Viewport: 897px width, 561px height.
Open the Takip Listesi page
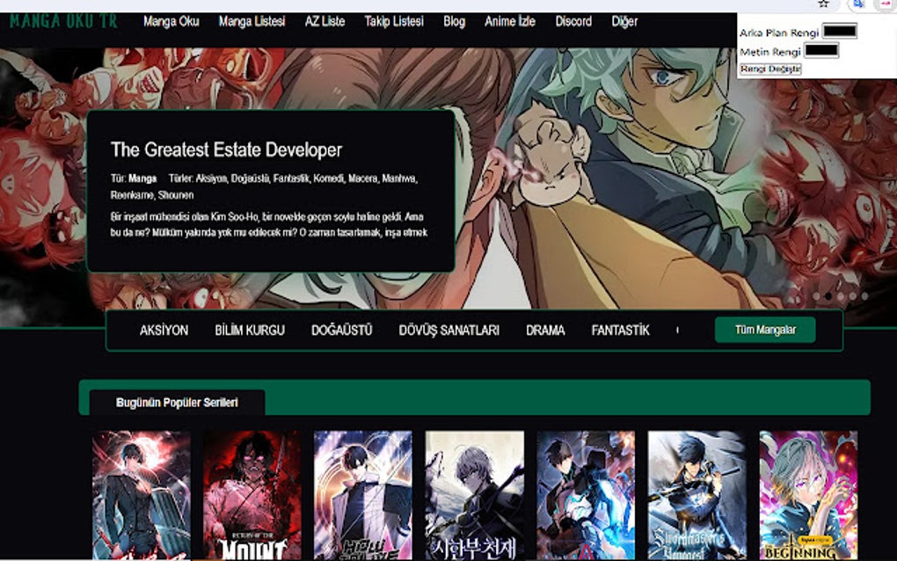pyautogui.click(x=392, y=22)
